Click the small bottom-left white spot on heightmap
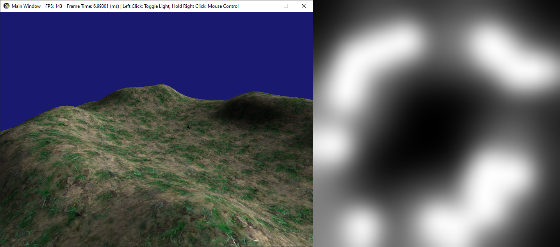The height and width of the screenshot is (247, 560). point(361,226)
